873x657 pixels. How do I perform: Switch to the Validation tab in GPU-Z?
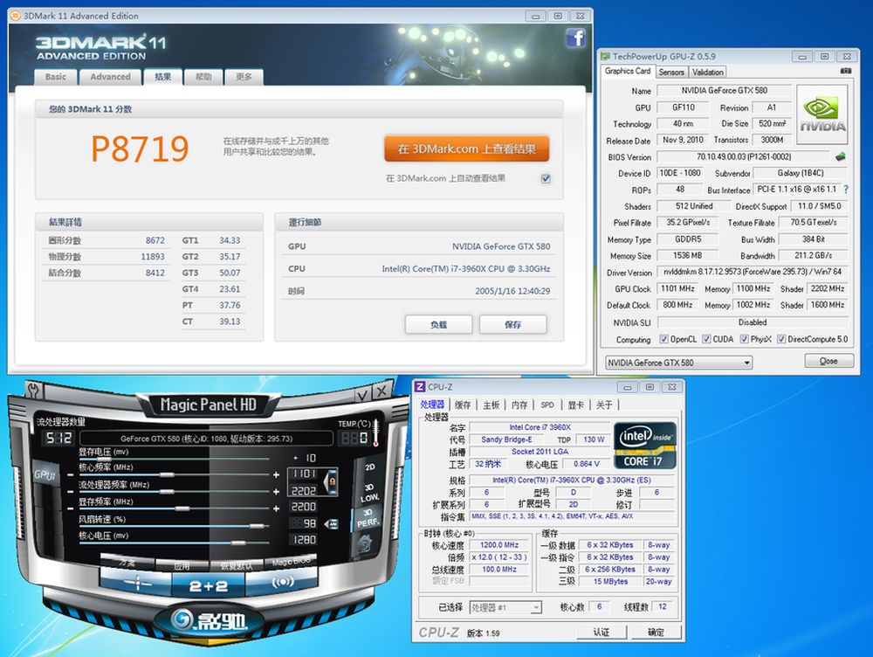point(708,72)
